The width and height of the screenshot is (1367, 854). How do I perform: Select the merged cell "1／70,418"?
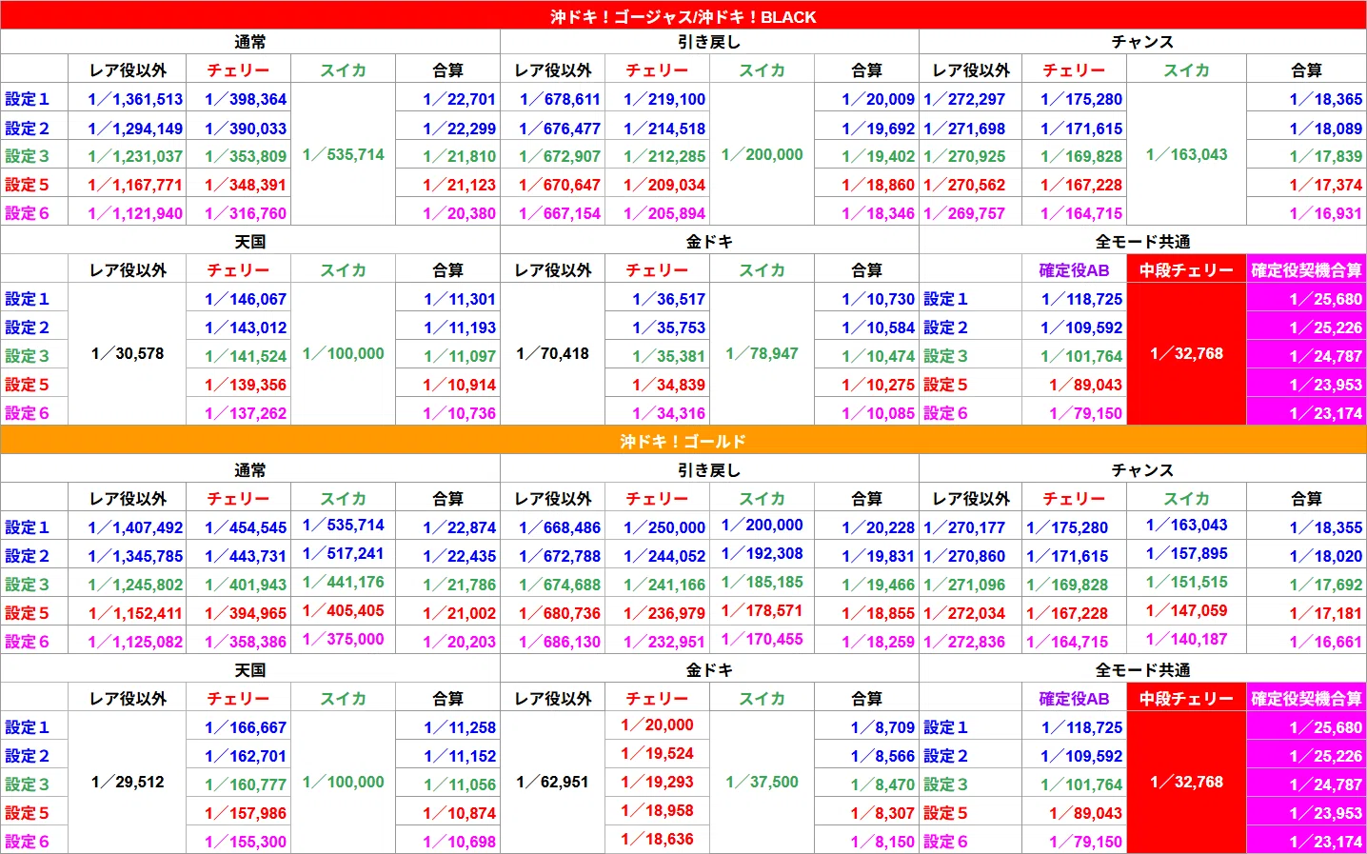[x=552, y=353]
